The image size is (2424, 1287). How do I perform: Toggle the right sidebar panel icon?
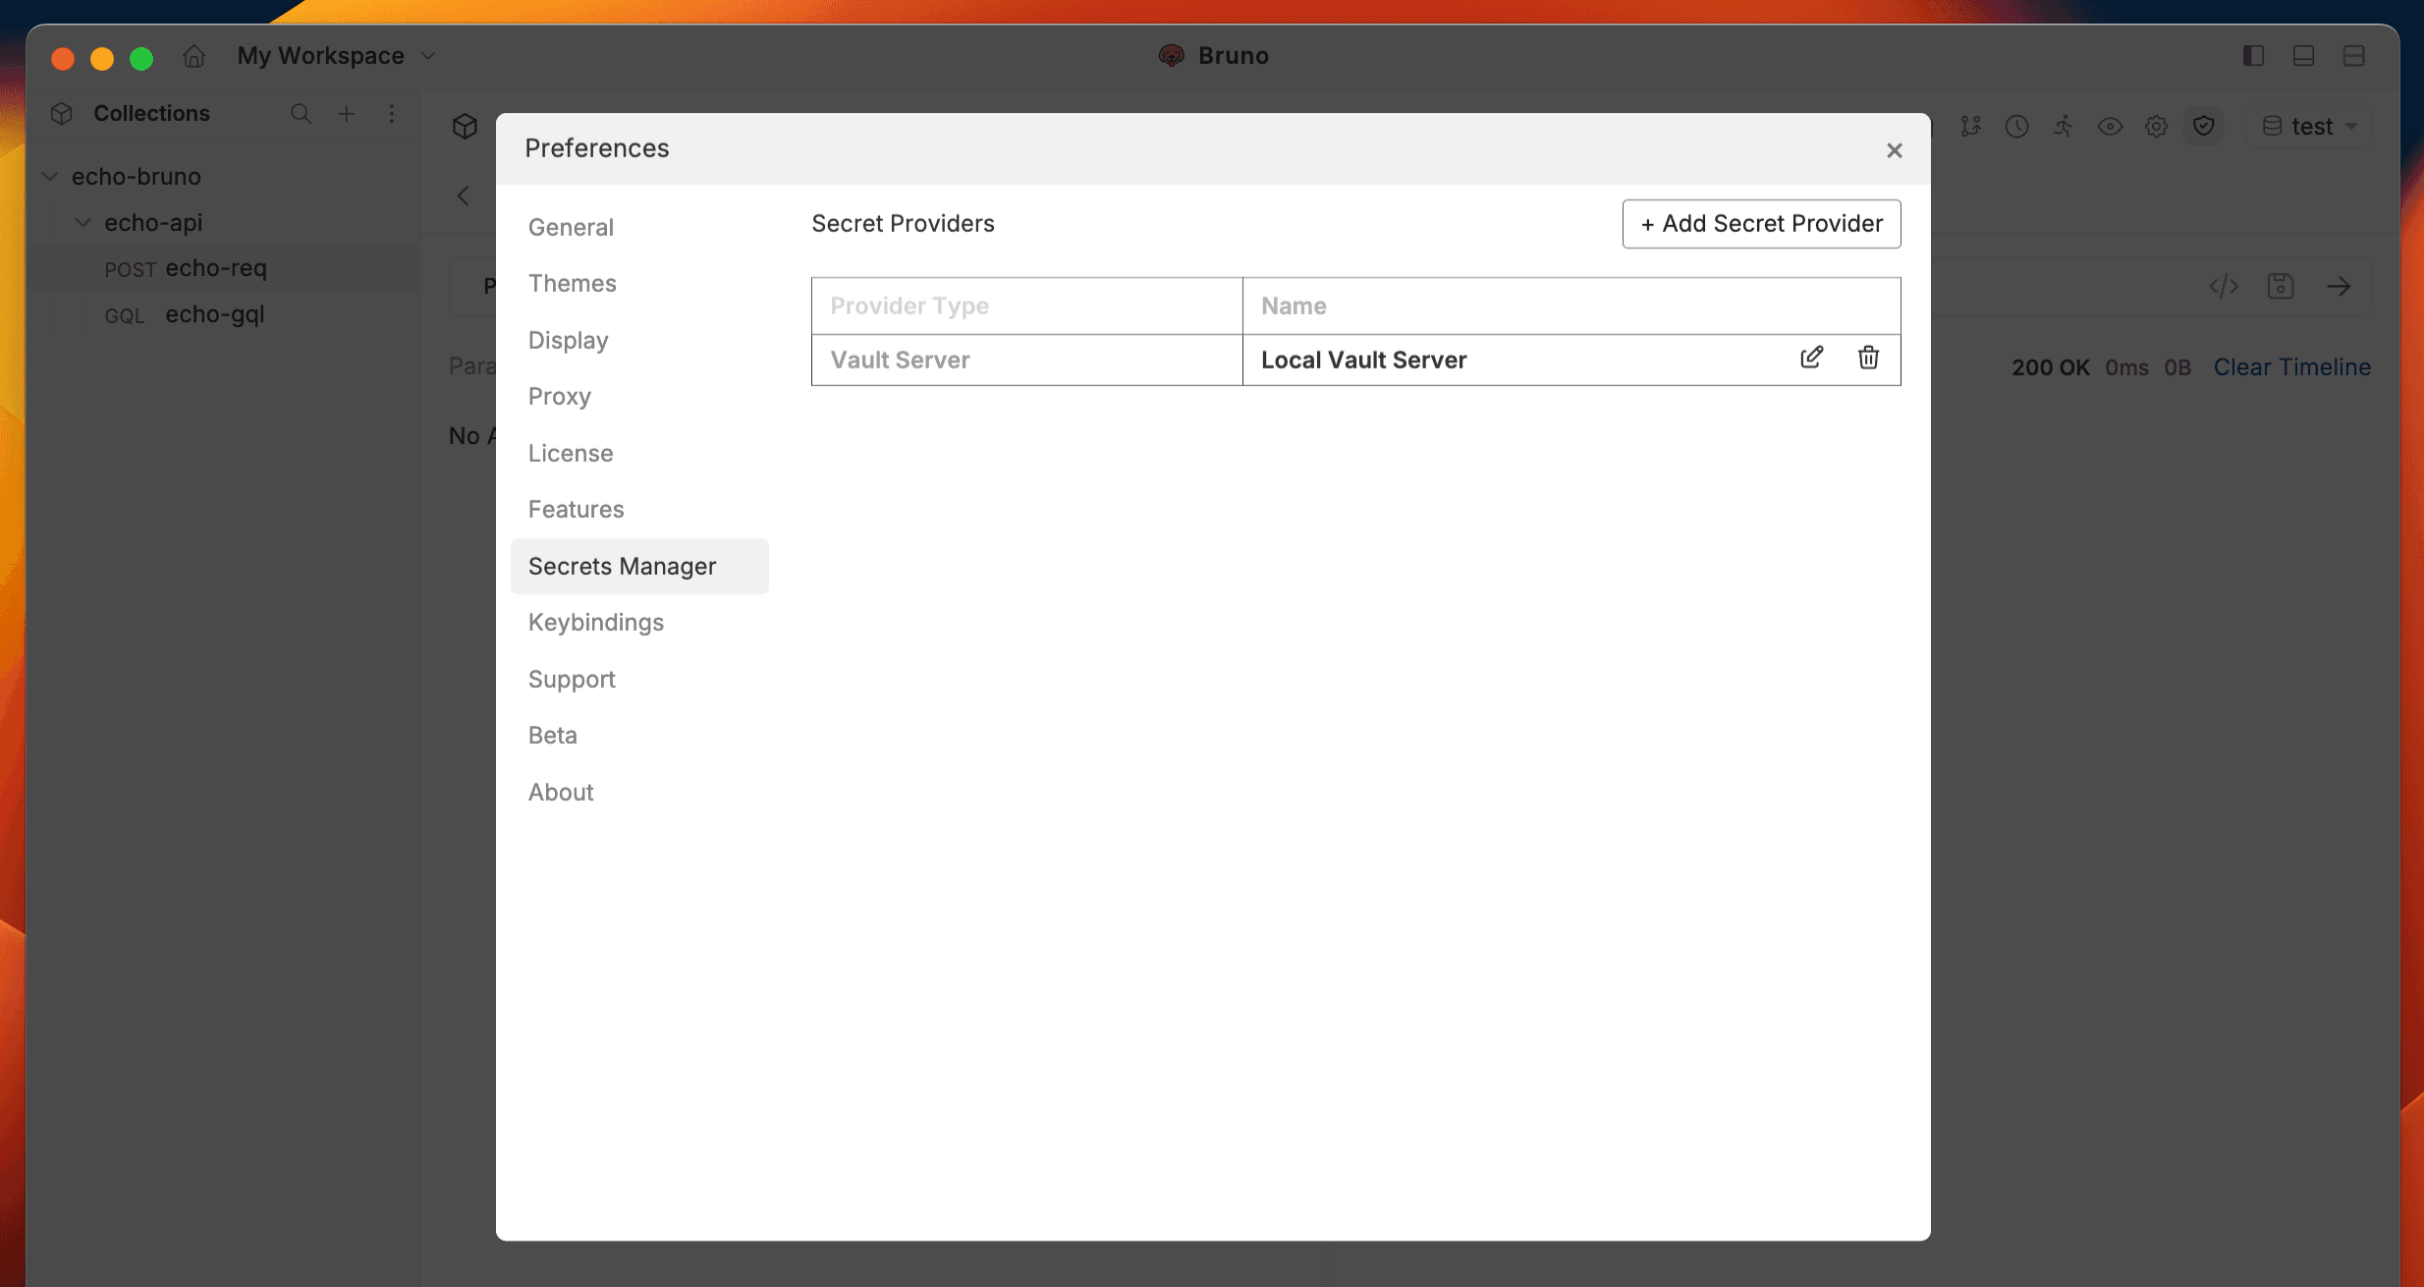pyautogui.click(x=2252, y=56)
